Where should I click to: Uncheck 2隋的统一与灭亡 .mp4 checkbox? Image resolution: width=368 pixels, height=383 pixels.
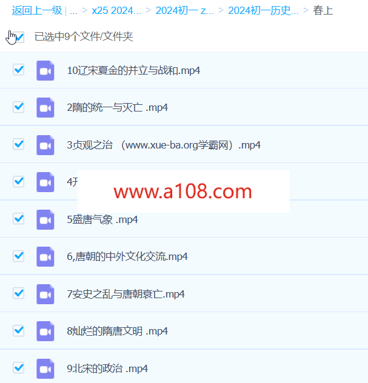(19, 107)
